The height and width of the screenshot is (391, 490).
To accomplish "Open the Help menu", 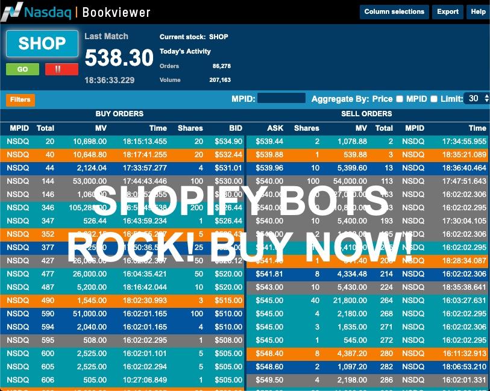I will pos(478,11).
